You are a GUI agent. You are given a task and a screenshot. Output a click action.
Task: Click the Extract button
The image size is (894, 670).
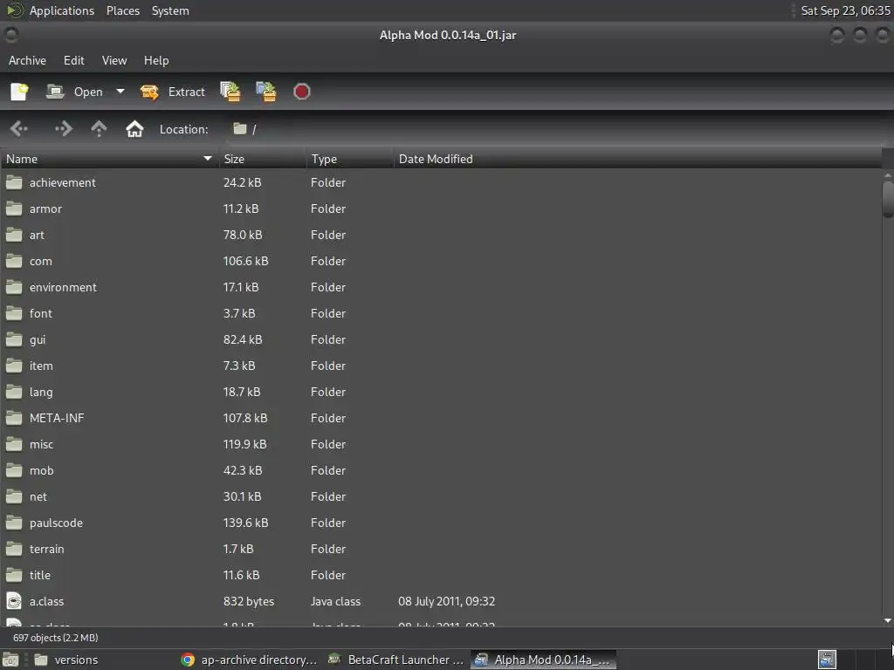173,92
